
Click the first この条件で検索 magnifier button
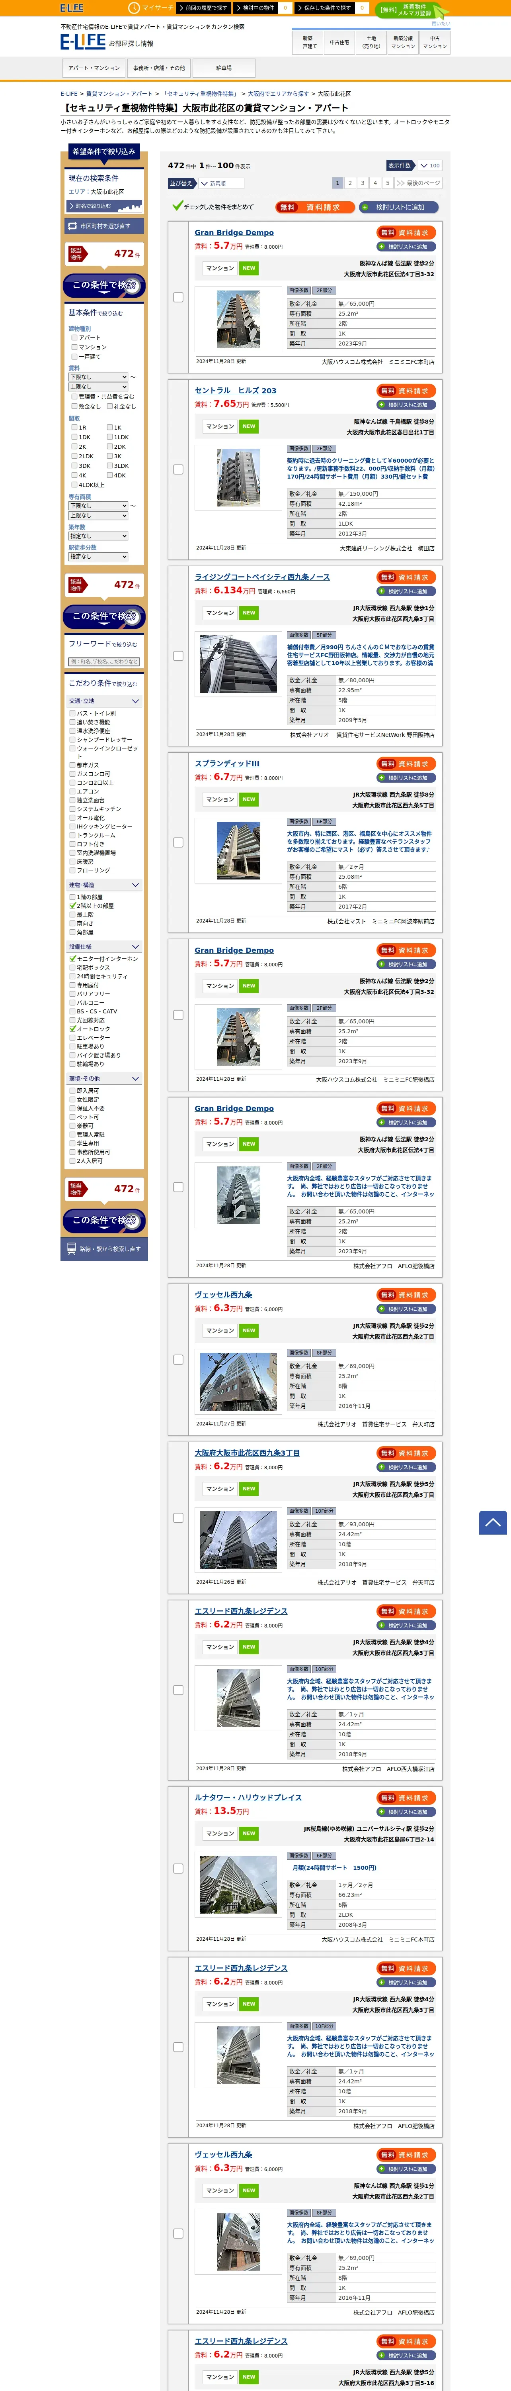pos(104,285)
